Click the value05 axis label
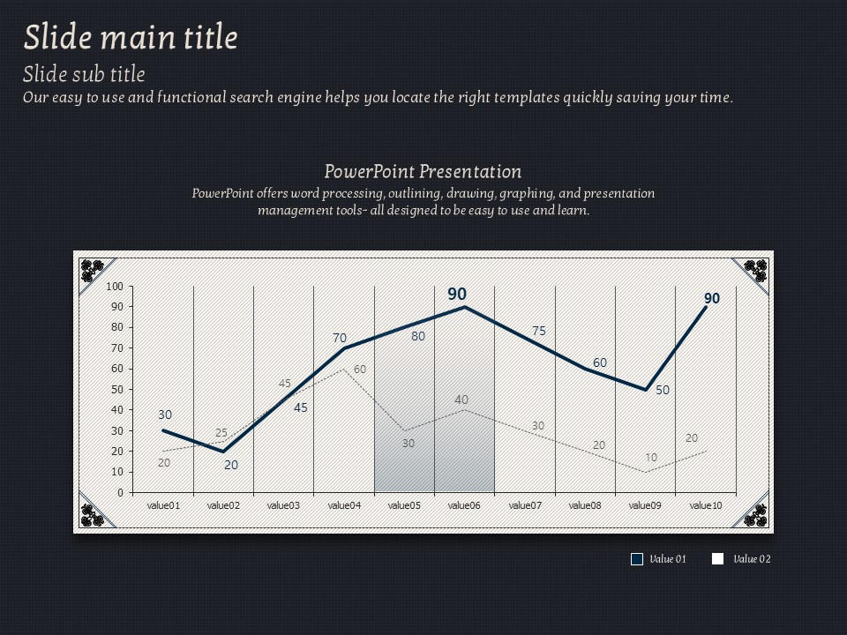 pyautogui.click(x=404, y=505)
